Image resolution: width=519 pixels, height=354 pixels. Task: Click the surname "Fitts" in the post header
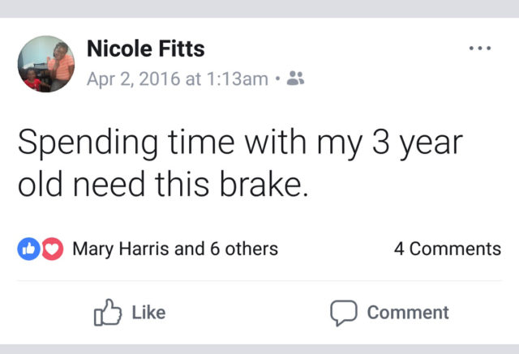tap(182, 49)
